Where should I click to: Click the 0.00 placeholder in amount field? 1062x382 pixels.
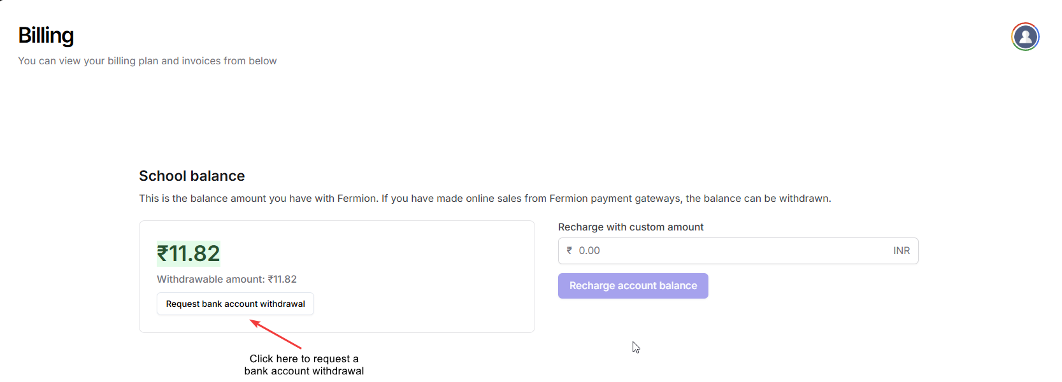pyautogui.click(x=589, y=251)
